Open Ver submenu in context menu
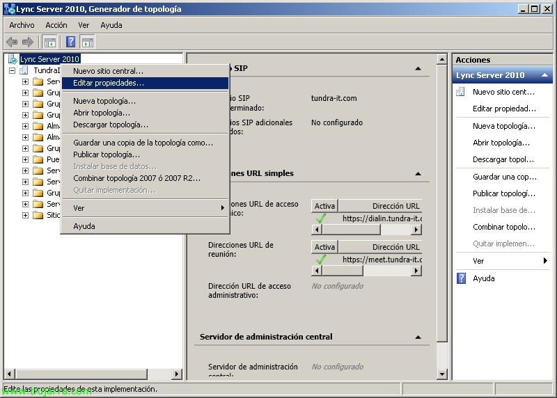The width and height of the screenshot is (557, 398). (145, 208)
